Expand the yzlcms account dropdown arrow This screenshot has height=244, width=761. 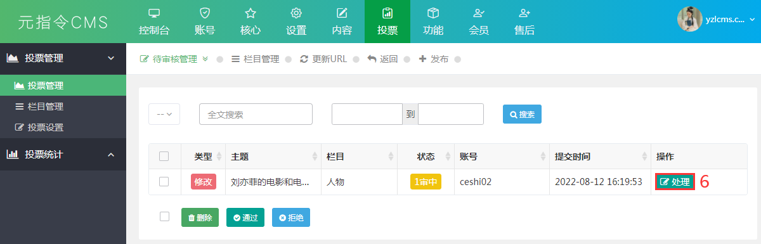(752, 20)
